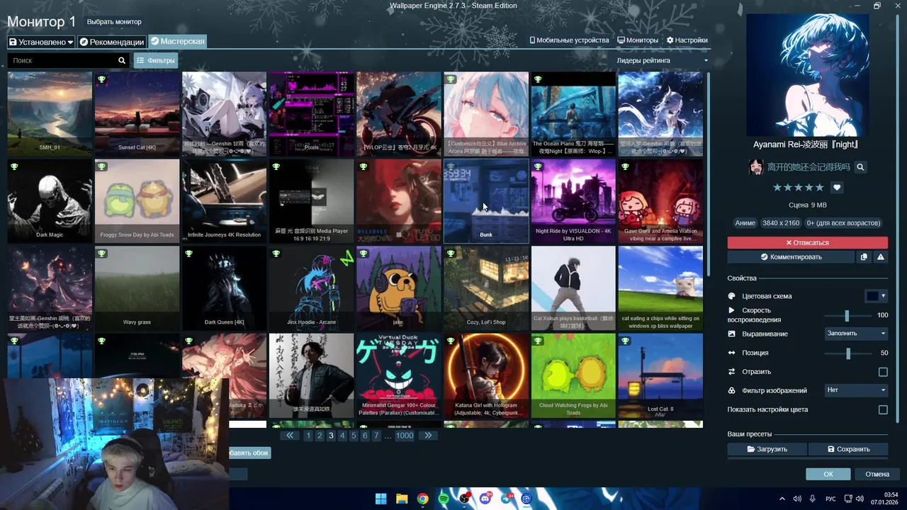Open Windows Start menu
This screenshot has height=510, width=907.
tap(381, 499)
